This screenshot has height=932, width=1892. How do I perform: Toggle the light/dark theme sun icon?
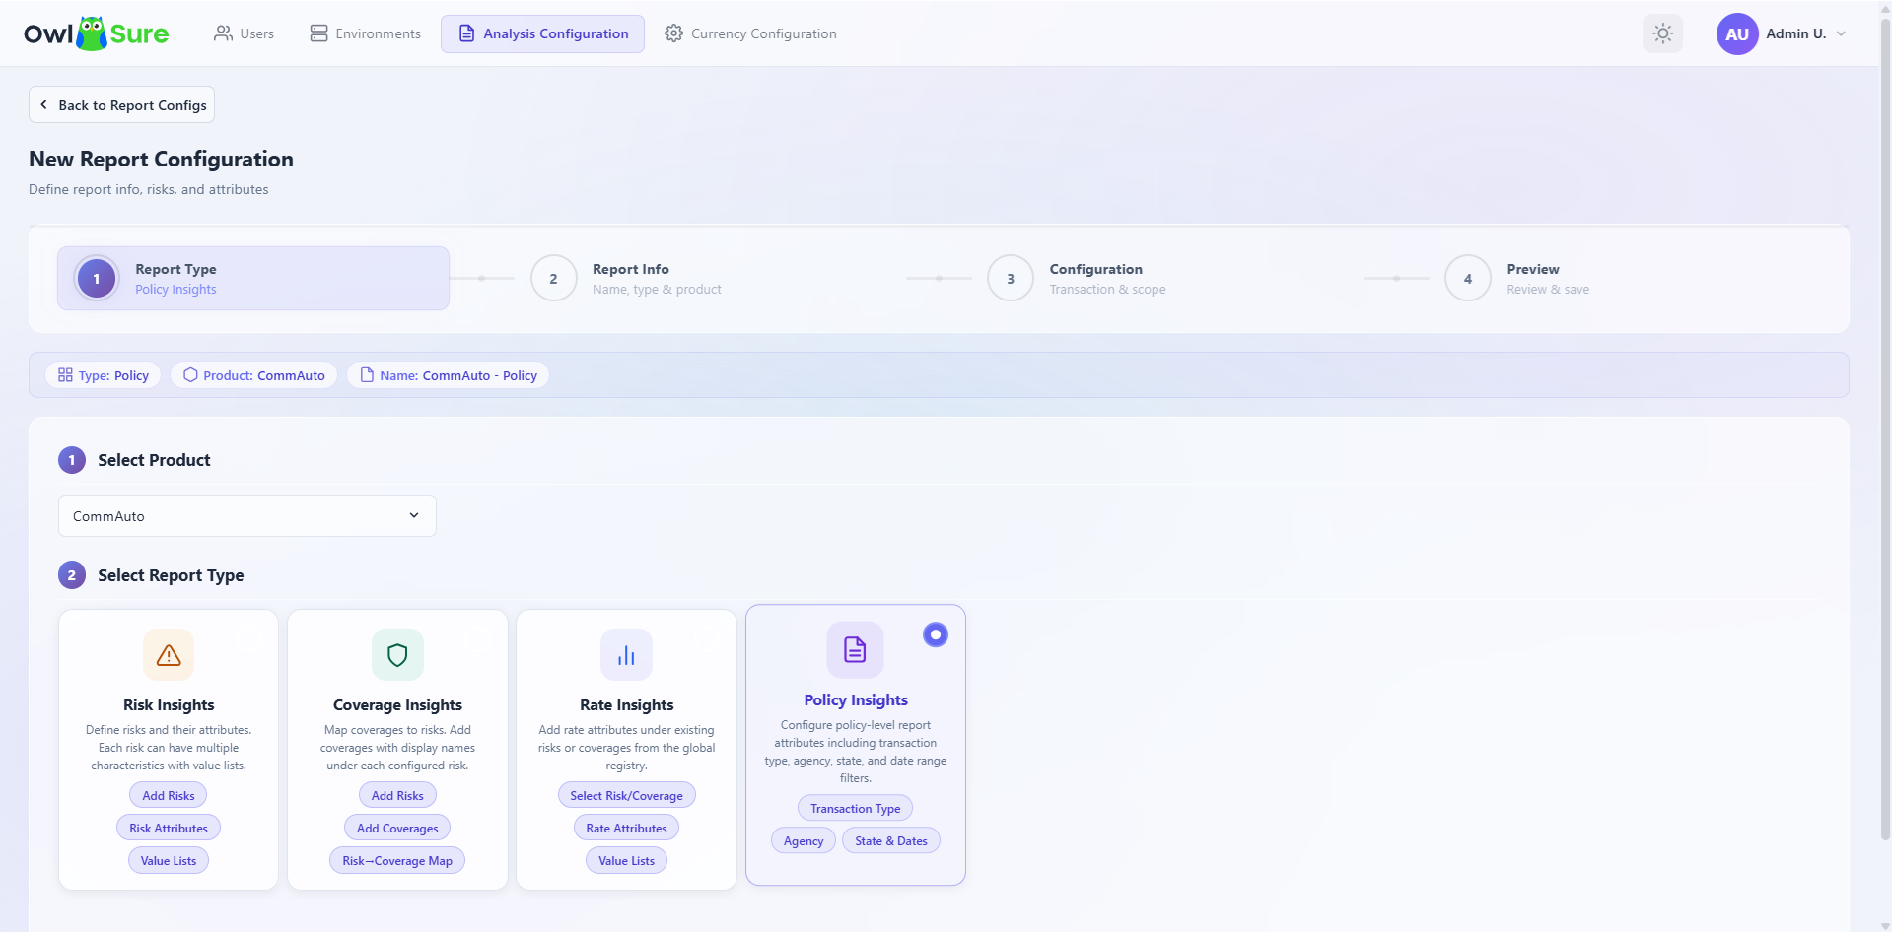coord(1662,33)
